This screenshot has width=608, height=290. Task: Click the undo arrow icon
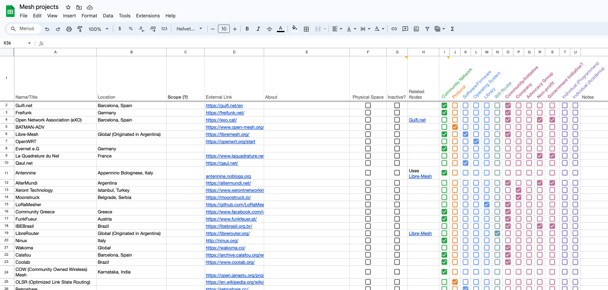tap(47, 29)
